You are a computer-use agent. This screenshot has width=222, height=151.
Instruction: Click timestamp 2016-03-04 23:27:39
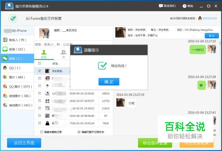130,95
